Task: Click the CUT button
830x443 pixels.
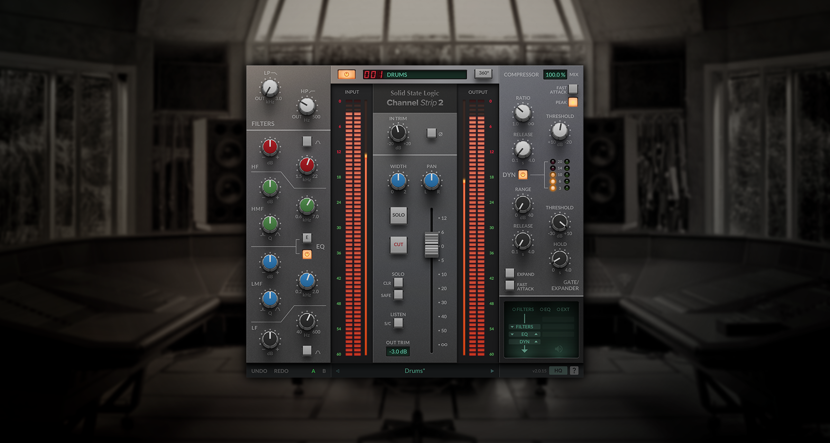Action: pos(398,245)
